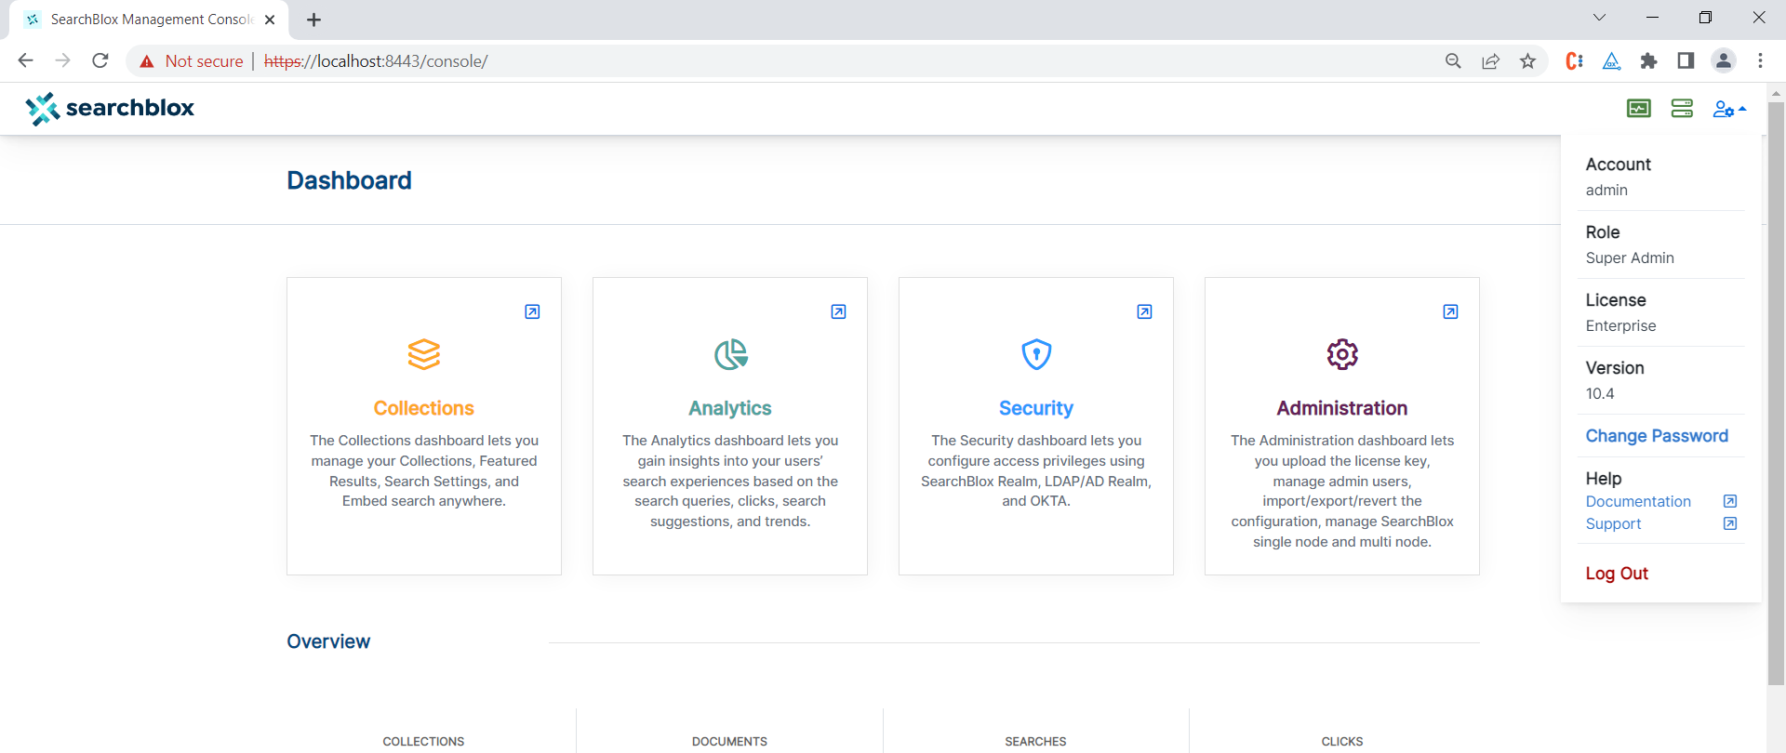Click the SEARCHES overview label
The height and width of the screenshot is (753, 1786).
point(1035,742)
